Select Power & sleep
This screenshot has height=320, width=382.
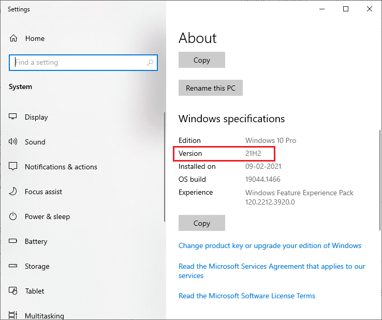(47, 216)
